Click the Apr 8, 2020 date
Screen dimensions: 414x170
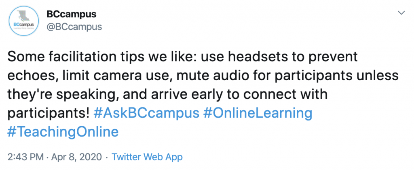(76, 157)
